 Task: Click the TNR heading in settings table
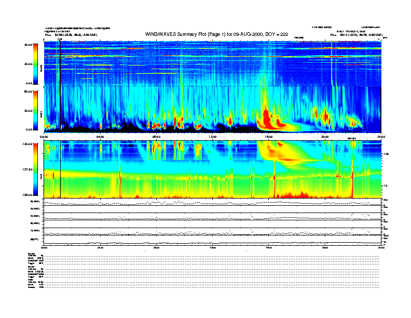point(30,280)
